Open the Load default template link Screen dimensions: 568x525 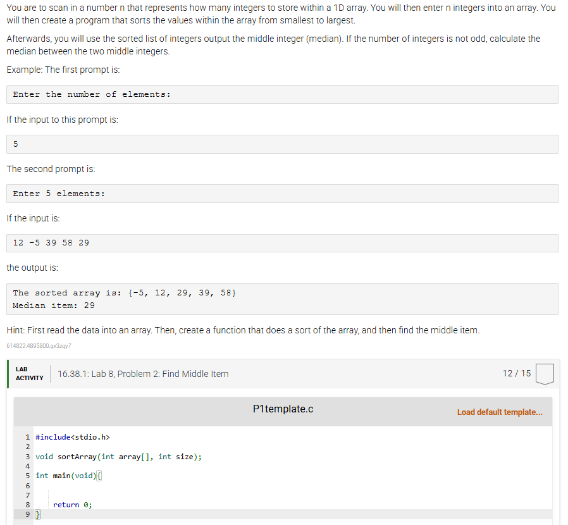(500, 412)
